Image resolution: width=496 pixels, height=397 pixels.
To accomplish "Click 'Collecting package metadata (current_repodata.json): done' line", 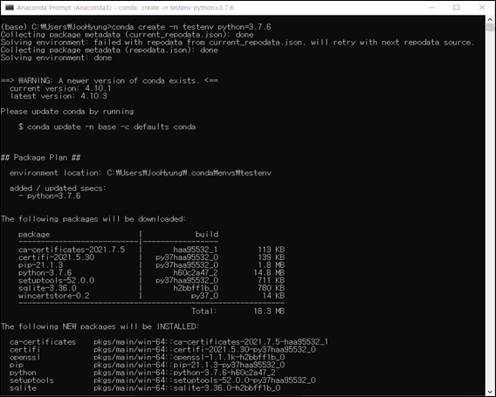I will coord(127,34).
